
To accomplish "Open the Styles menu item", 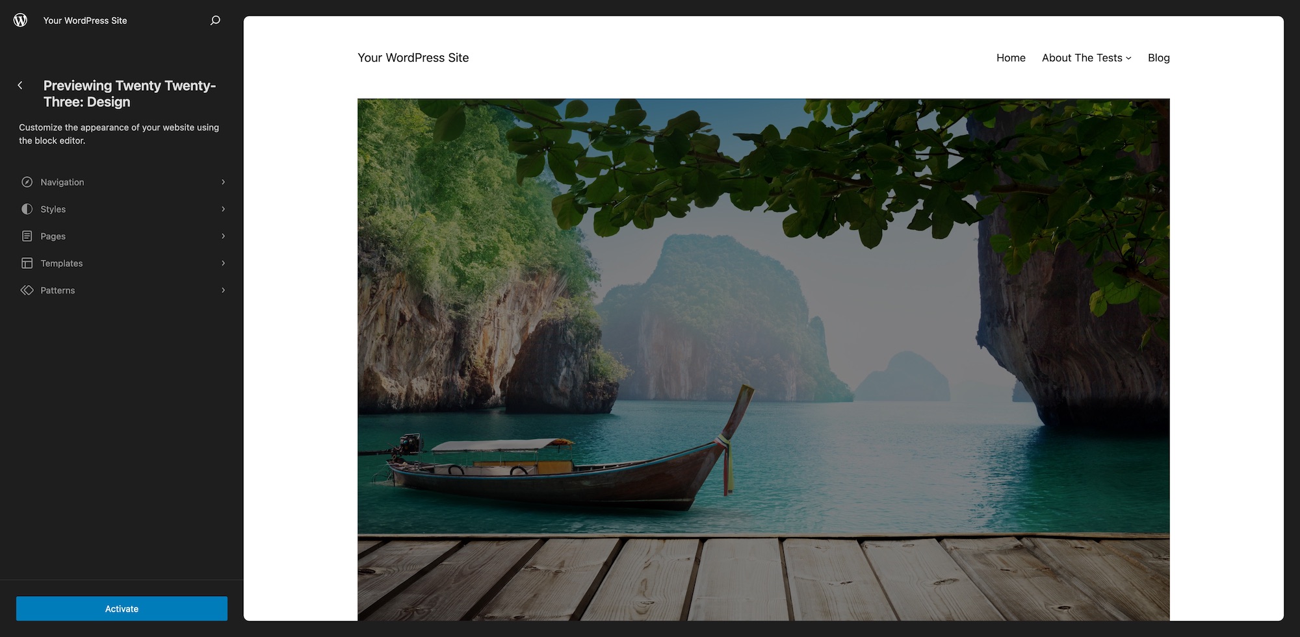I will [122, 209].
